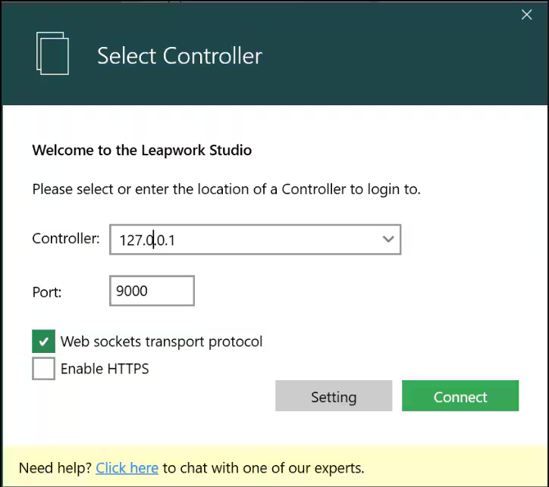Click the 'Please select or enter' instruction text

(226, 189)
